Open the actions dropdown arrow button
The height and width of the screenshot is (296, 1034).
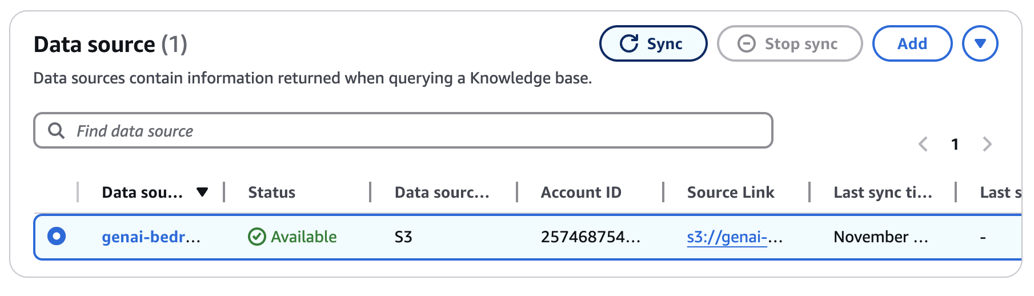pyautogui.click(x=980, y=44)
